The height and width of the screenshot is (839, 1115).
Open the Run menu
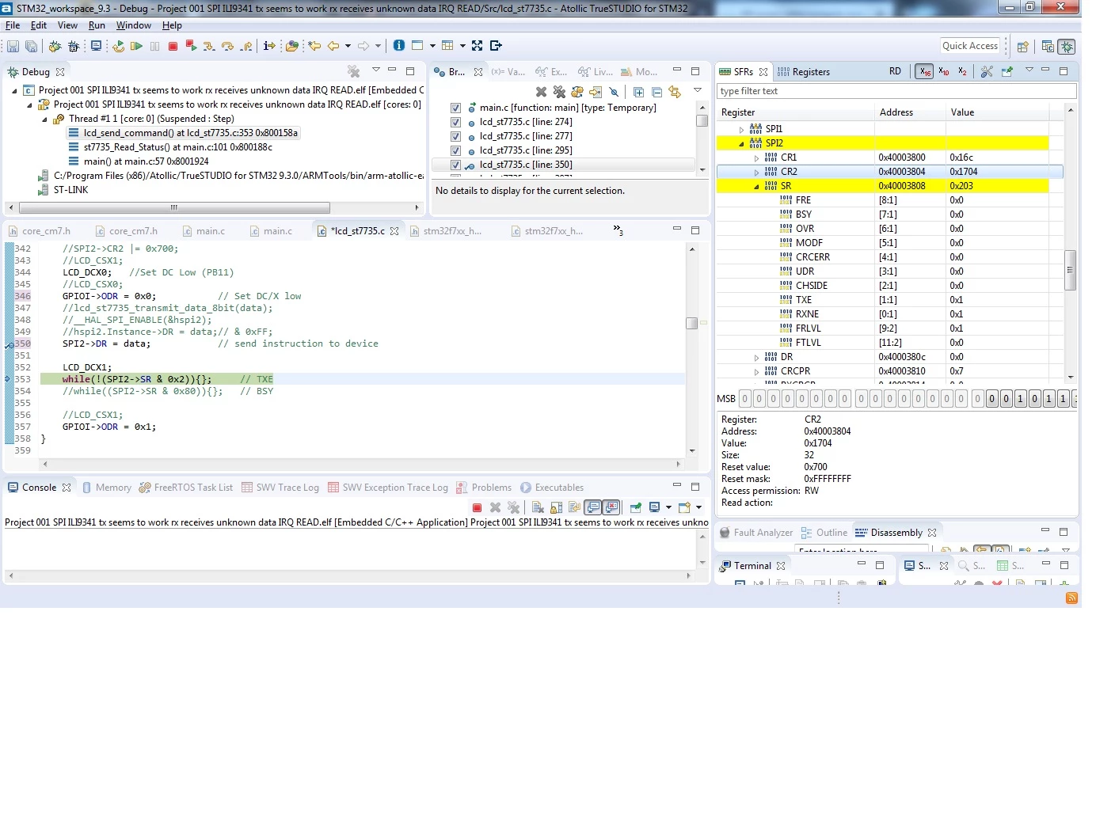(x=97, y=25)
